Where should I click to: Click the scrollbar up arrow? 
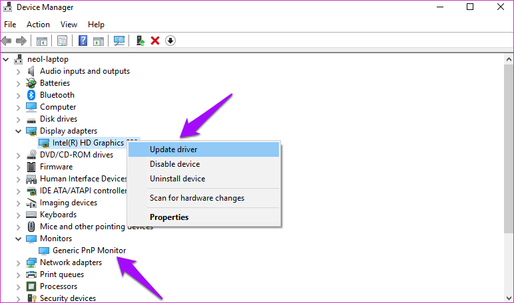509,59
